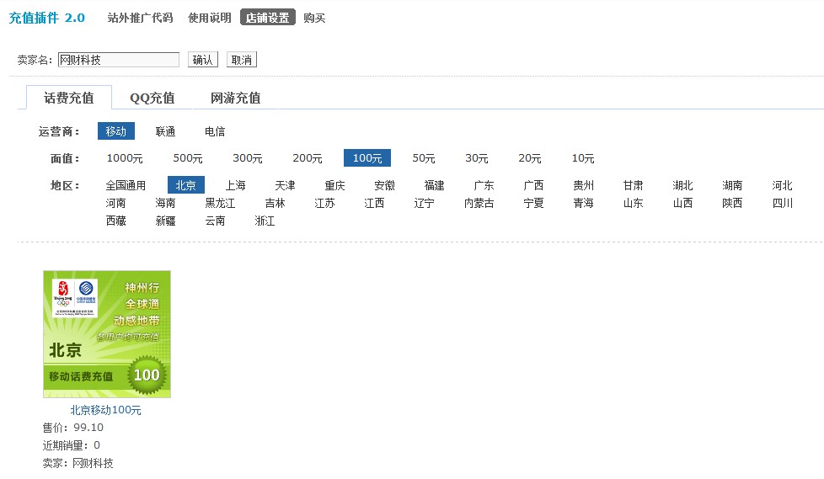This screenshot has width=824, height=479.
Task: Select the 河南 region
Action: [115, 203]
